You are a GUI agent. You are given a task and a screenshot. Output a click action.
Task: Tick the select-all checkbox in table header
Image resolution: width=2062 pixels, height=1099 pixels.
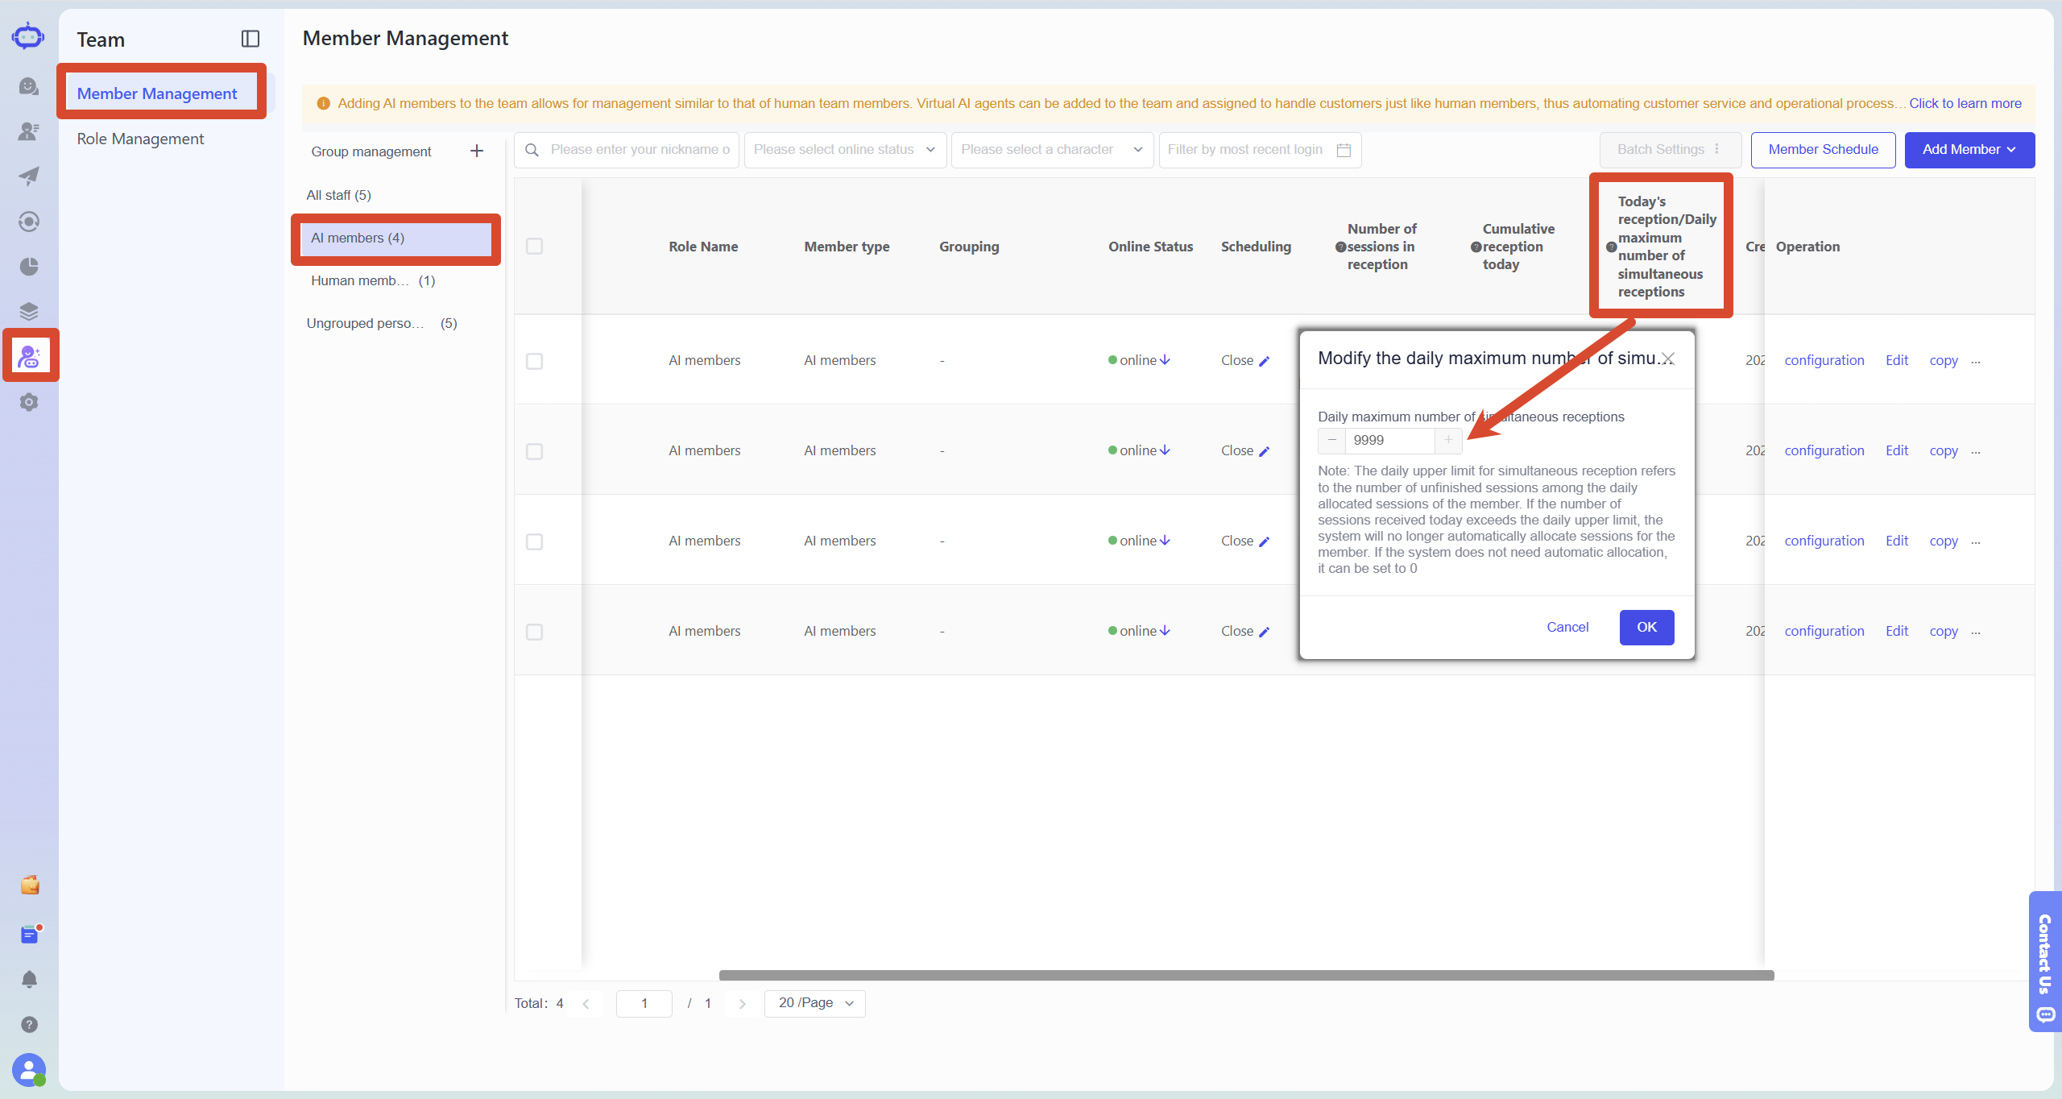coord(534,246)
